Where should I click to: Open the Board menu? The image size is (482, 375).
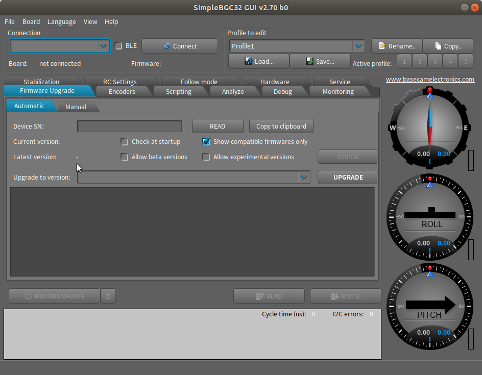[x=31, y=22]
